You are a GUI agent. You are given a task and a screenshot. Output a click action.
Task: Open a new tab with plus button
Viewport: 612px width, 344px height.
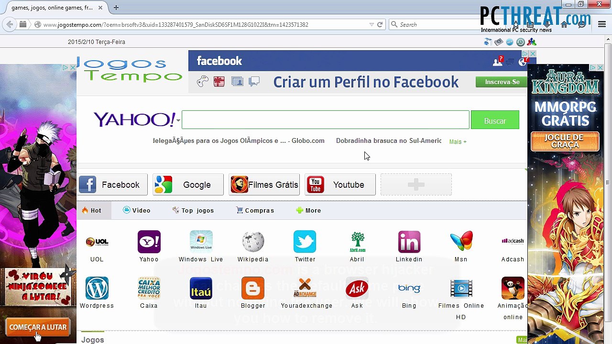point(116,8)
